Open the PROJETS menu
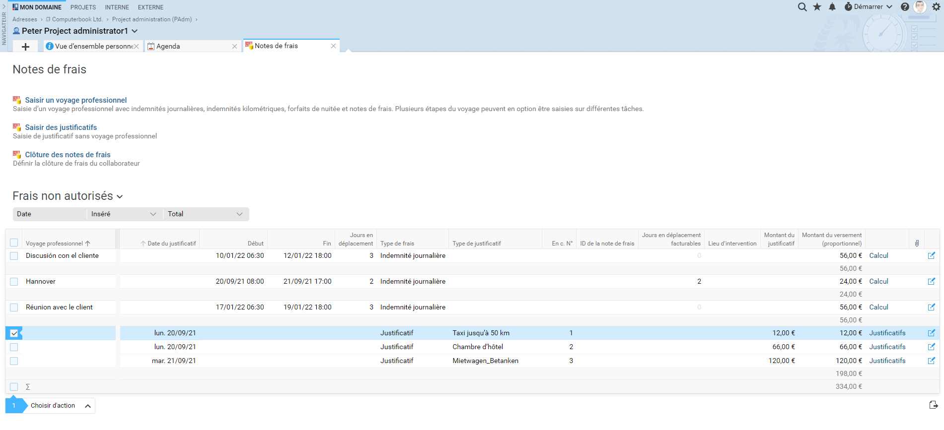This screenshot has height=430, width=944. pyautogui.click(x=83, y=7)
